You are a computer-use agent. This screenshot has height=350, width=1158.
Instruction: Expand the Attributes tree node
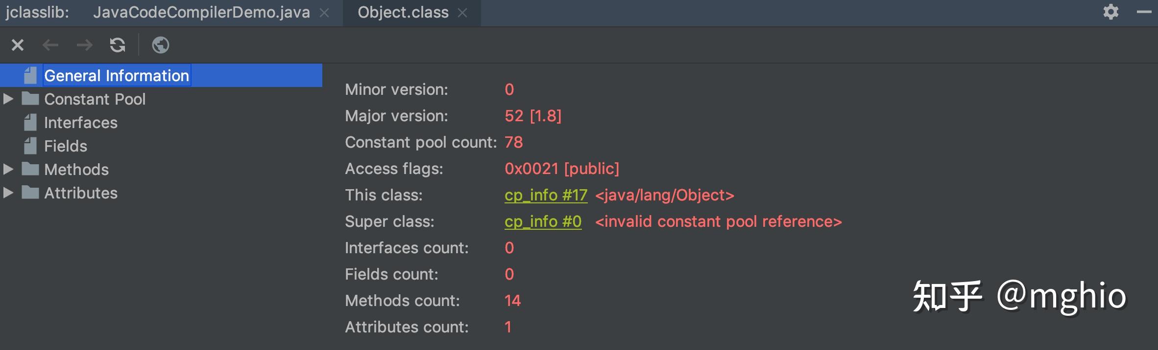point(8,193)
